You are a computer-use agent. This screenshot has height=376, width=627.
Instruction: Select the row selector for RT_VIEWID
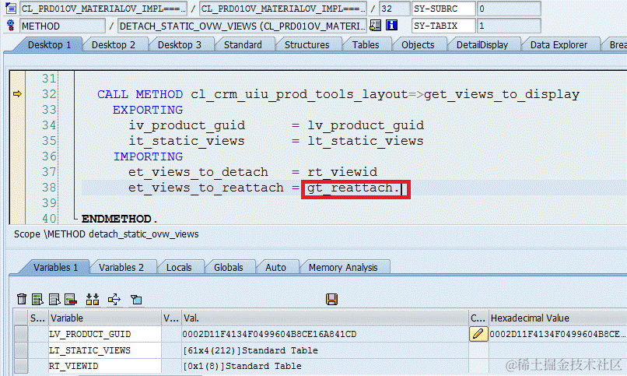pos(20,366)
